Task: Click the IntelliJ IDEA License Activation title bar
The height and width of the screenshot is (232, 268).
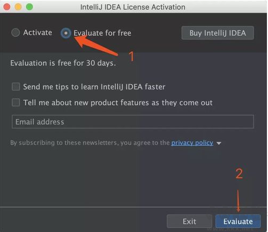Action: 133,7
